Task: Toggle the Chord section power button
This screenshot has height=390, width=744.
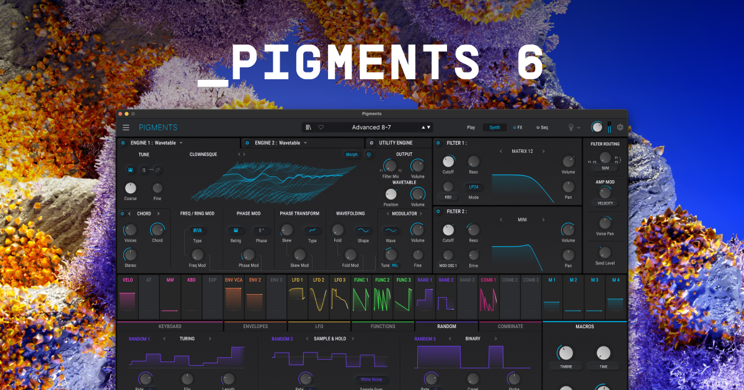Action: point(122,213)
